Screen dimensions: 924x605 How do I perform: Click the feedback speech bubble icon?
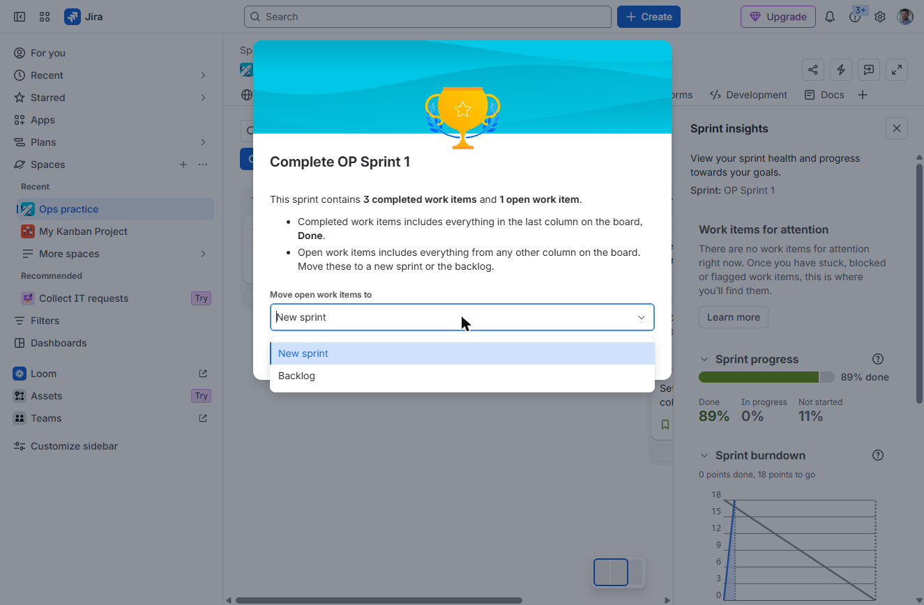coord(869,70)
